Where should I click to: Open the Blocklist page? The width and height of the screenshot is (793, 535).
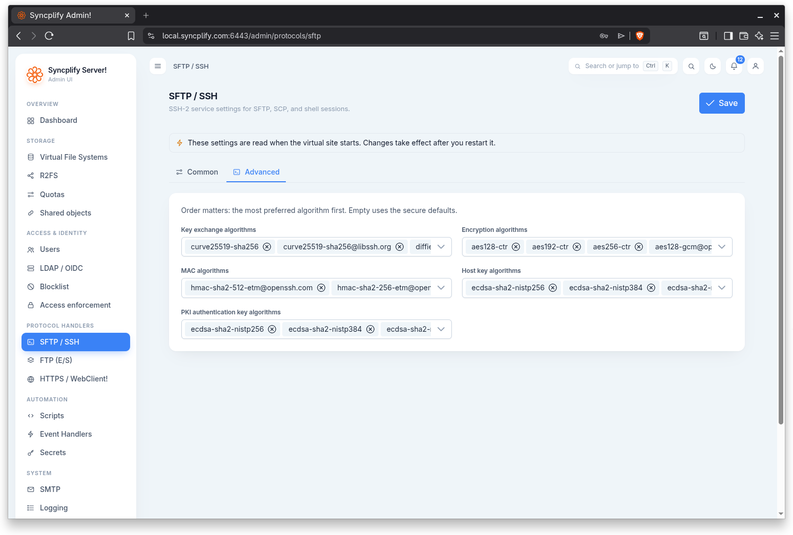(76, 287)
